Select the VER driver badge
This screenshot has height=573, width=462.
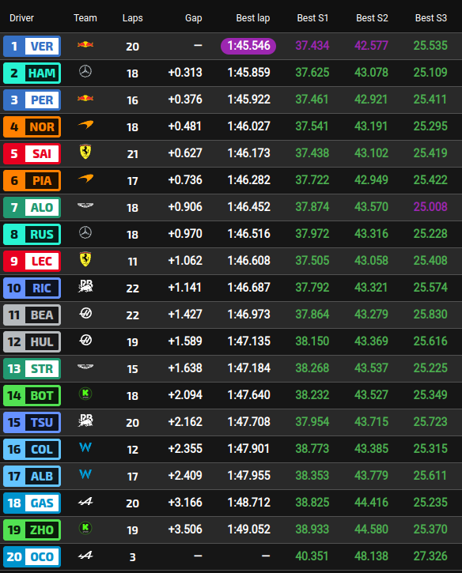coord(32,47)
